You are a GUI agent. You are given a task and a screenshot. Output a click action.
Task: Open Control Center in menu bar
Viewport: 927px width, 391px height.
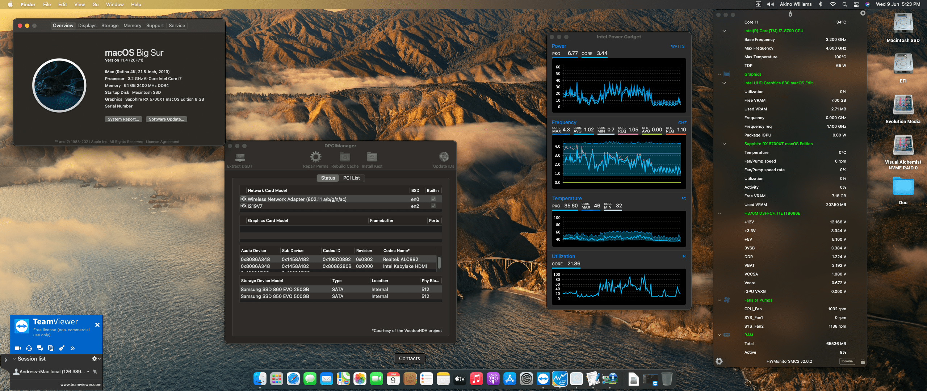click(856, 4)
